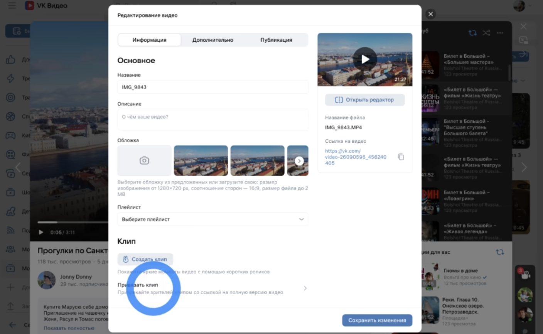Click Сохранить изменения button
543x334 pixels.
point(377,320)
